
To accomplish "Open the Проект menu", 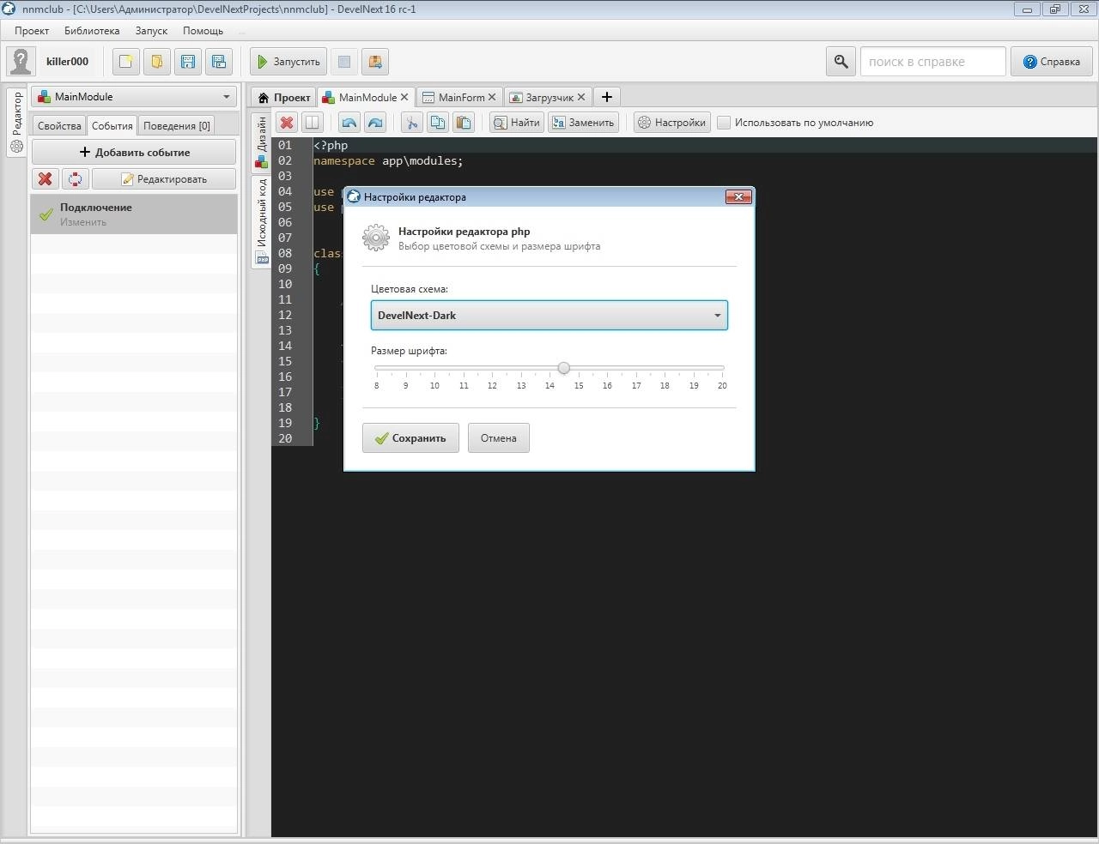I will click(32, 30).
